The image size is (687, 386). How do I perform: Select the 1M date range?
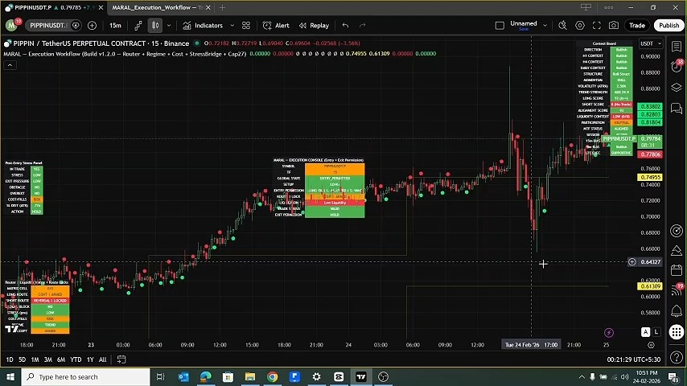tap(35, 359)
